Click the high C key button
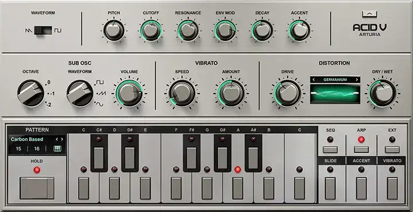The width and height of the screenshot is (413, 212). click(x=299, y=188)
